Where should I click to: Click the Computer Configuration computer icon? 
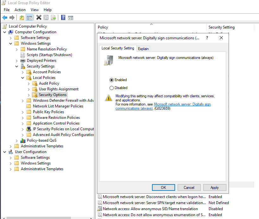11,32
